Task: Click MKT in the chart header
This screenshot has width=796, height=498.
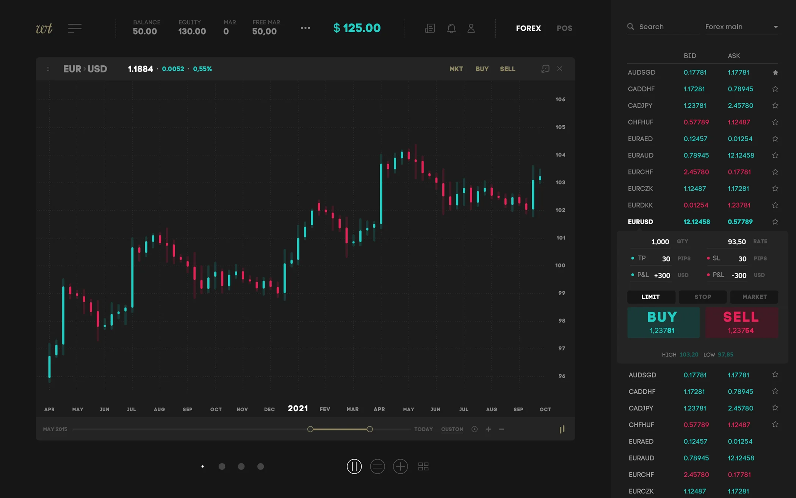Action: [456, 69]
